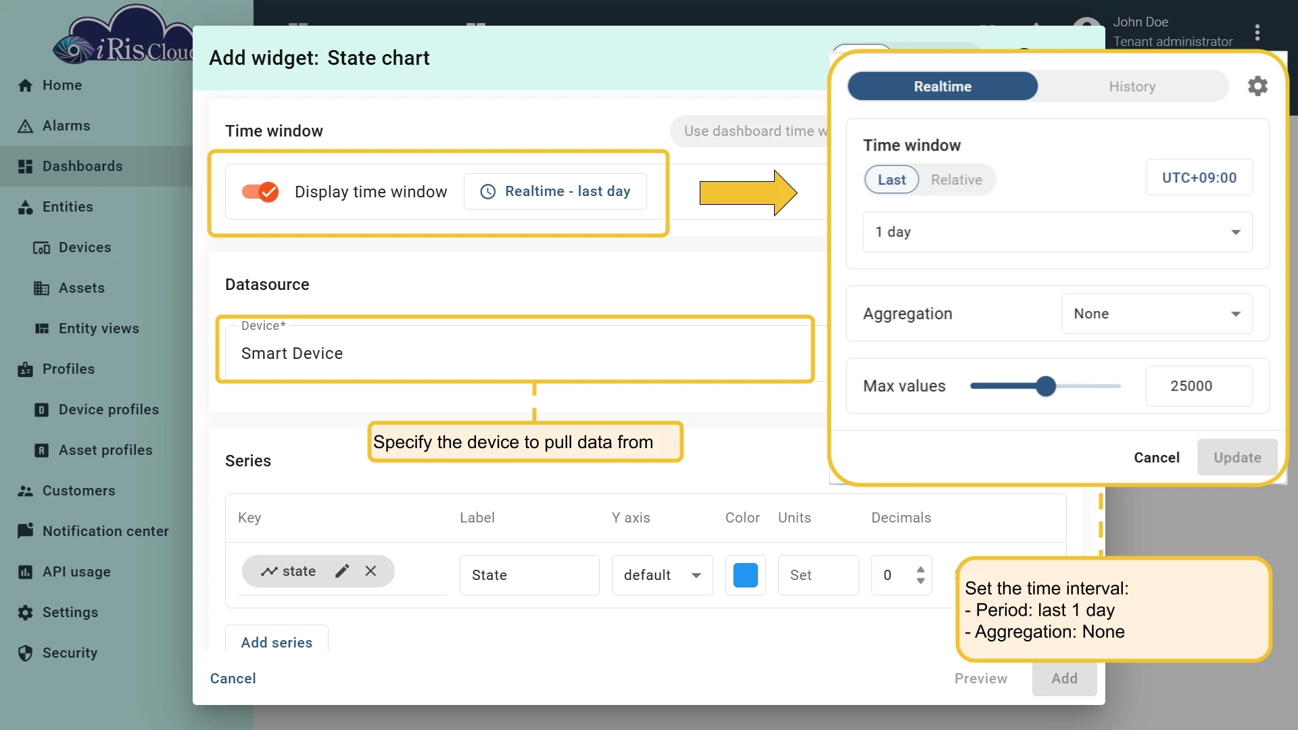Select the Last time window option
This screenshot has width=1298, height=730.
(x=892, y=180)
